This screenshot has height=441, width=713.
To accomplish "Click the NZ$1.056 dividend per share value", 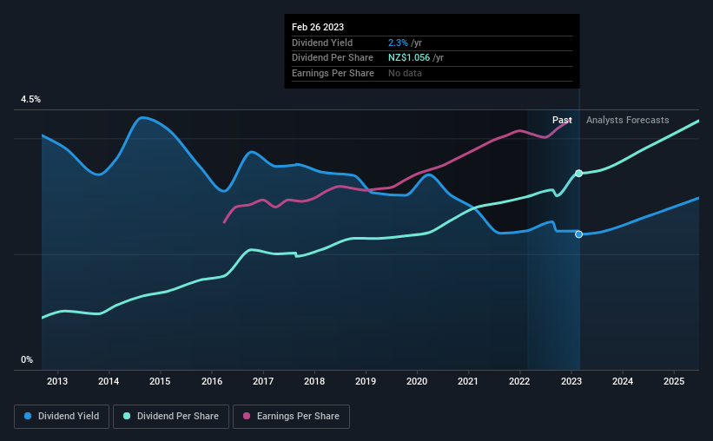I will [409, 58].
